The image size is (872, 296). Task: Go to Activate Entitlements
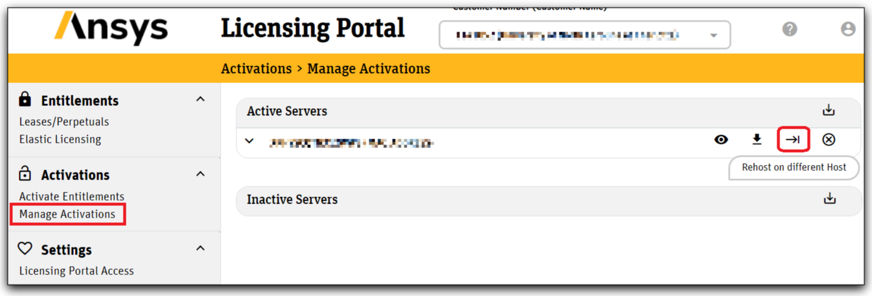pos(71,197)
